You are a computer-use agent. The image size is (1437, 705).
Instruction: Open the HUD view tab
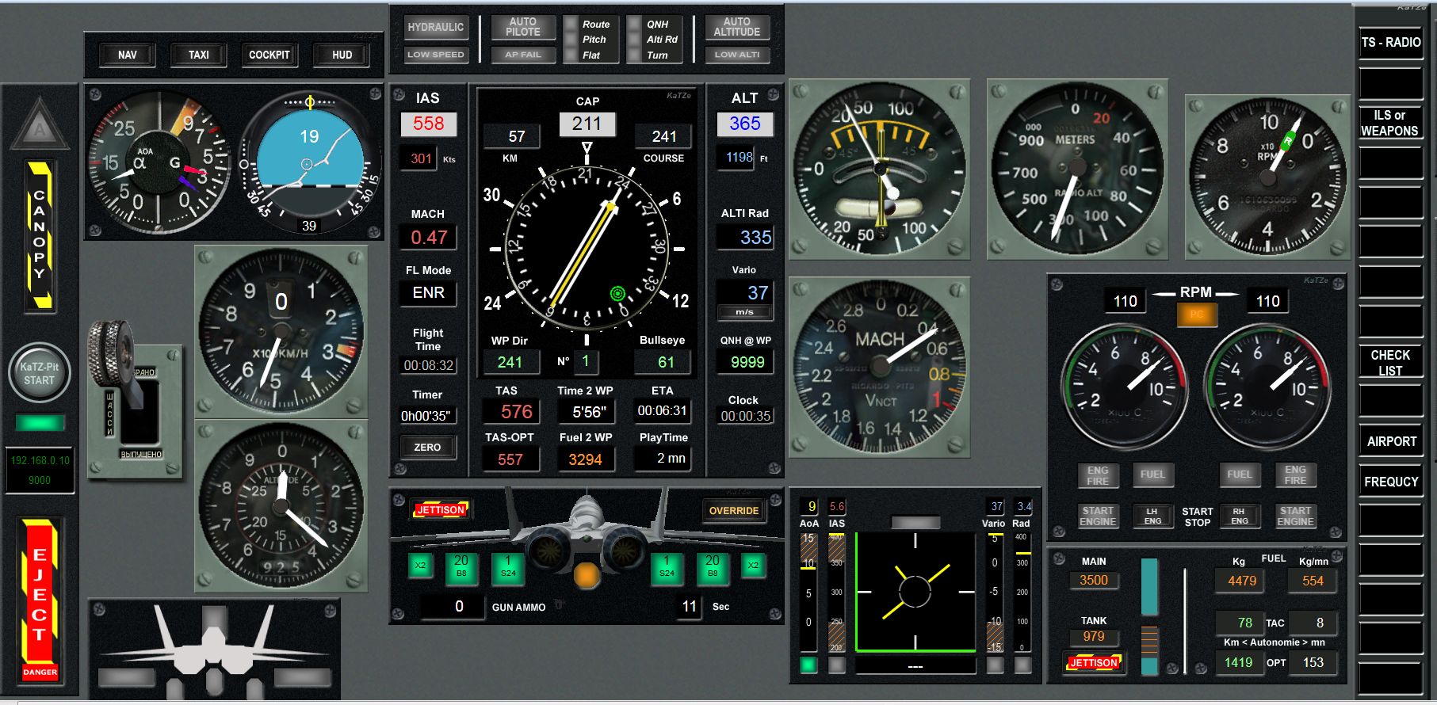coord(342,55)
